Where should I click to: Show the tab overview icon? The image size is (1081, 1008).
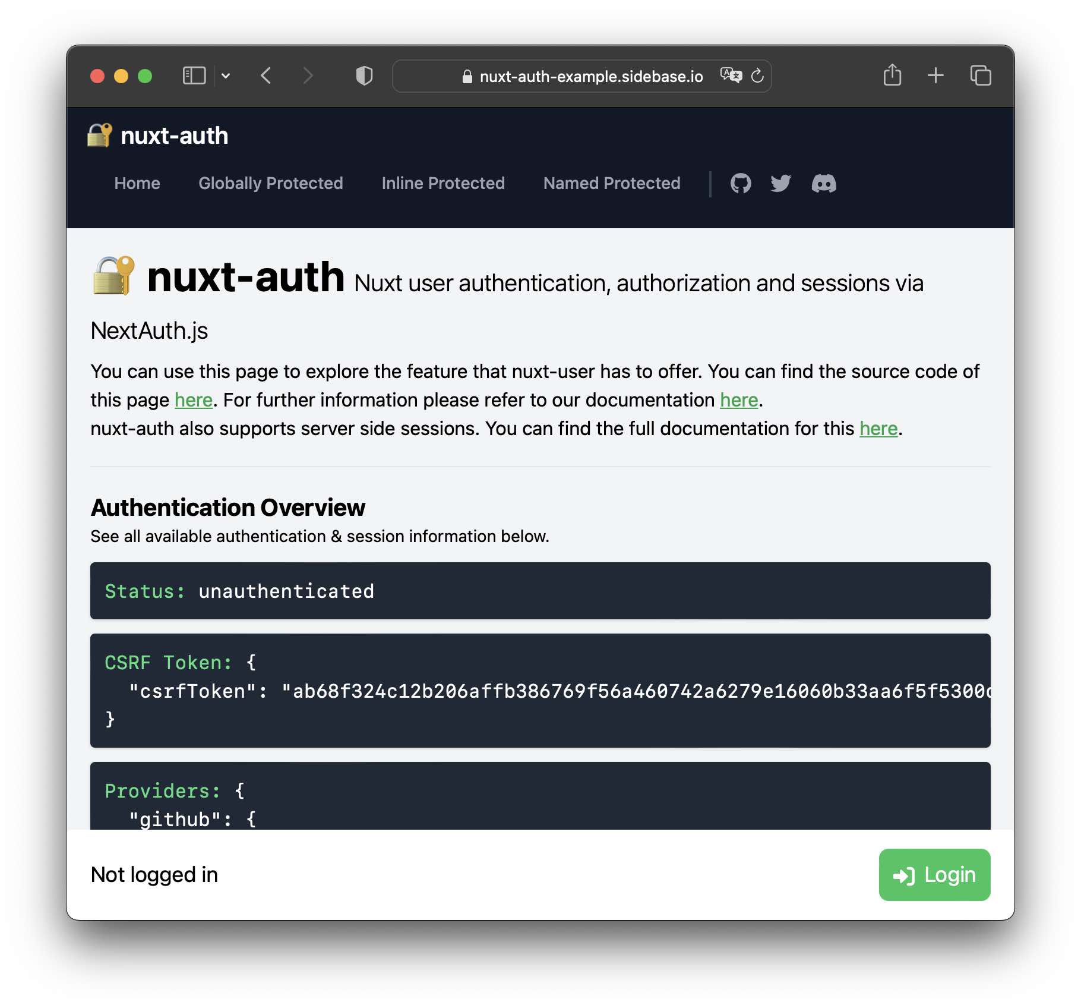tap(981, 75)
